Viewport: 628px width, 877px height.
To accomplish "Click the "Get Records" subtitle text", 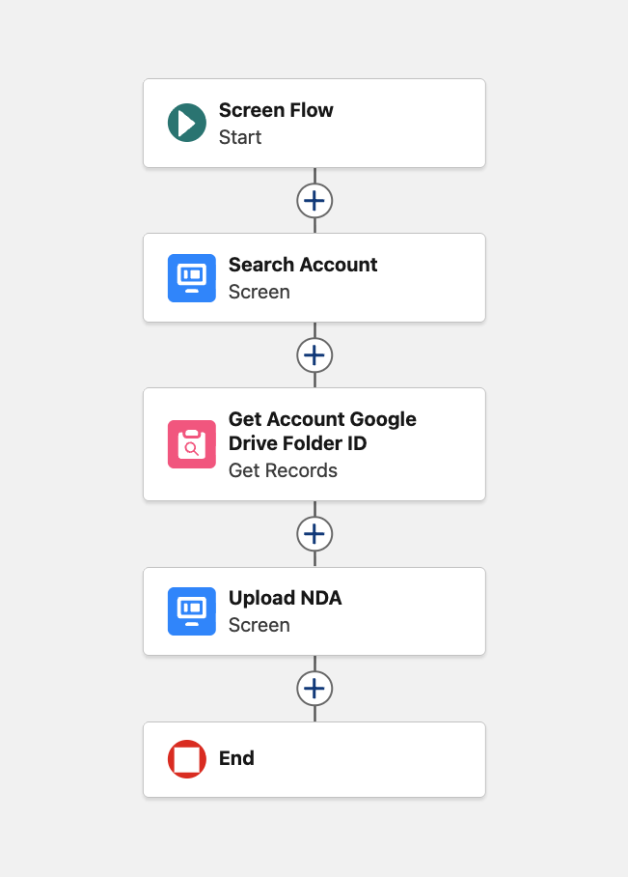I will (282, 469).
